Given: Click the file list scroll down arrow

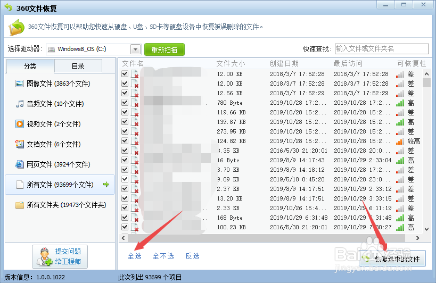Looking at the screenshot, I should (426, 229).
